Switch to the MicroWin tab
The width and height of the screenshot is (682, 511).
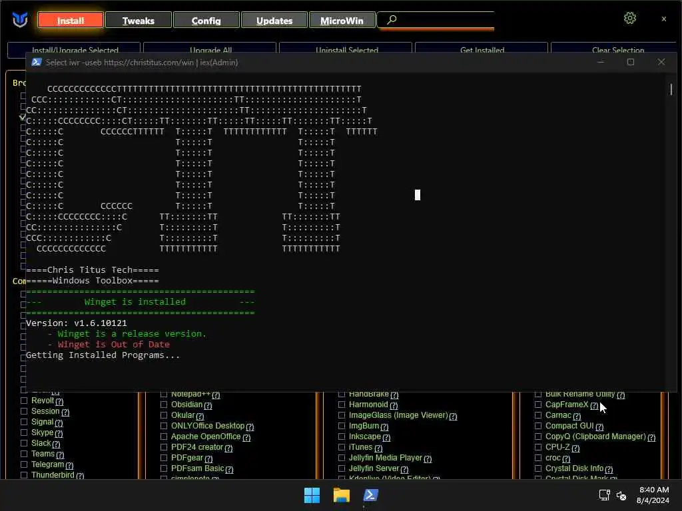[x=342, y=20]
